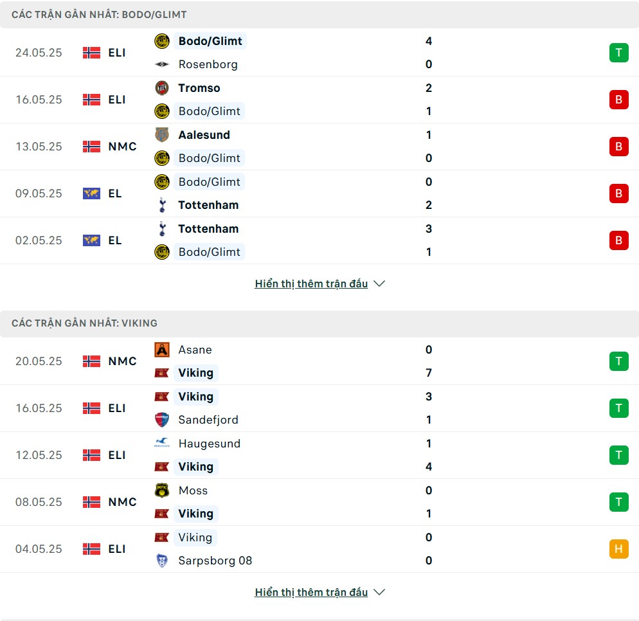639x621 pixels.
Task: Click the Tromso club crest
Action: click(x=162, y=87)
